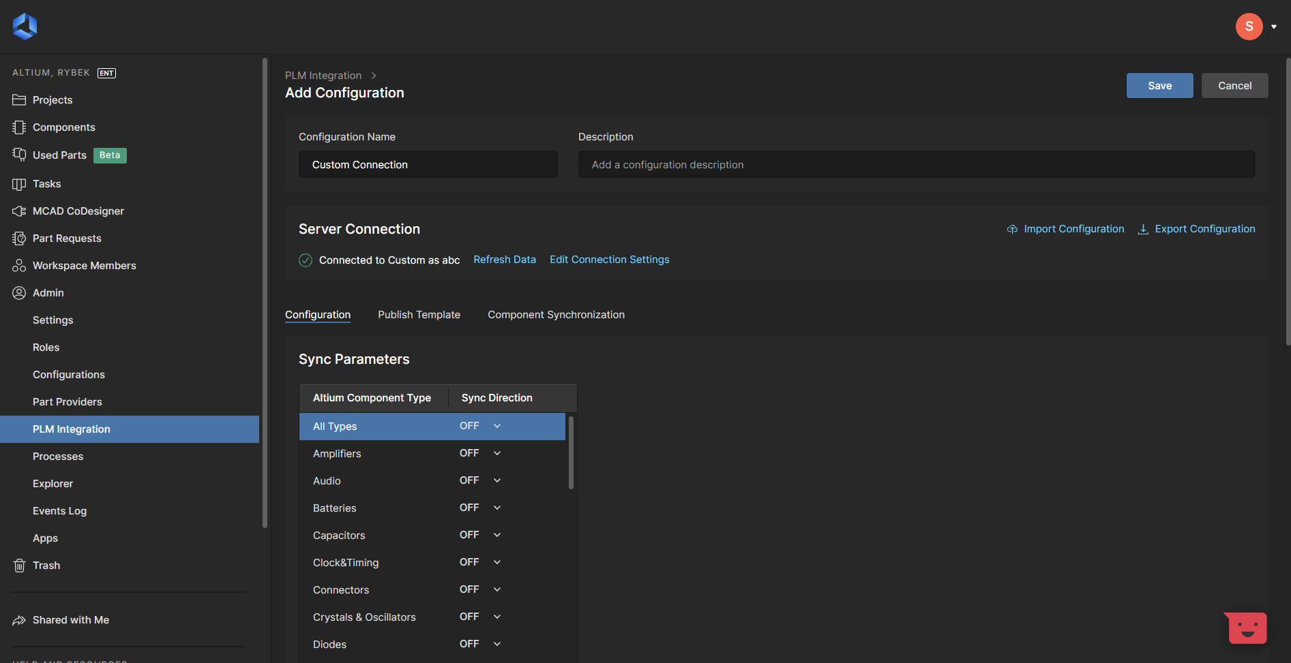The image size is (1291, 663).
Task: Click the main page vertical scrollbar
Action: pos(1288,201)
